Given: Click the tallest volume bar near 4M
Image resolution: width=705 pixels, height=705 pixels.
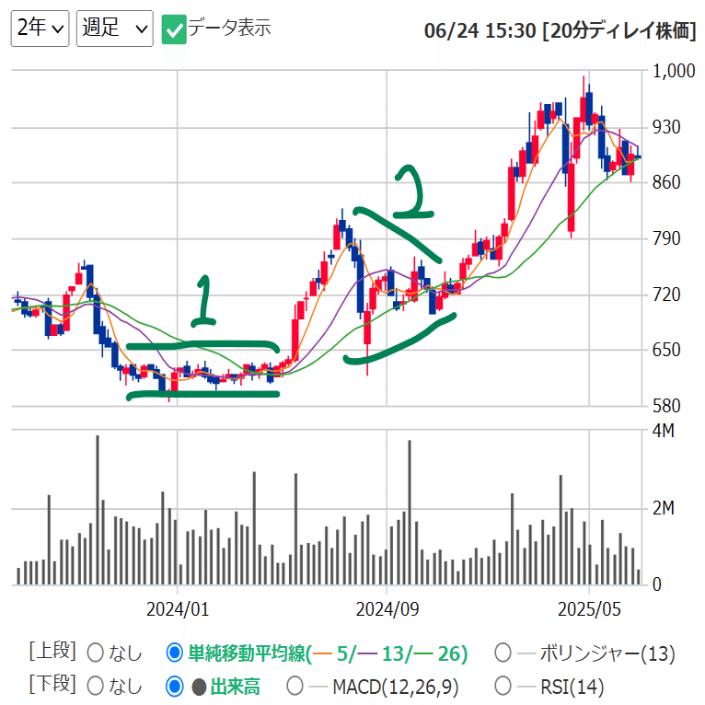Looking at the screenshot, I should point(98,510).
